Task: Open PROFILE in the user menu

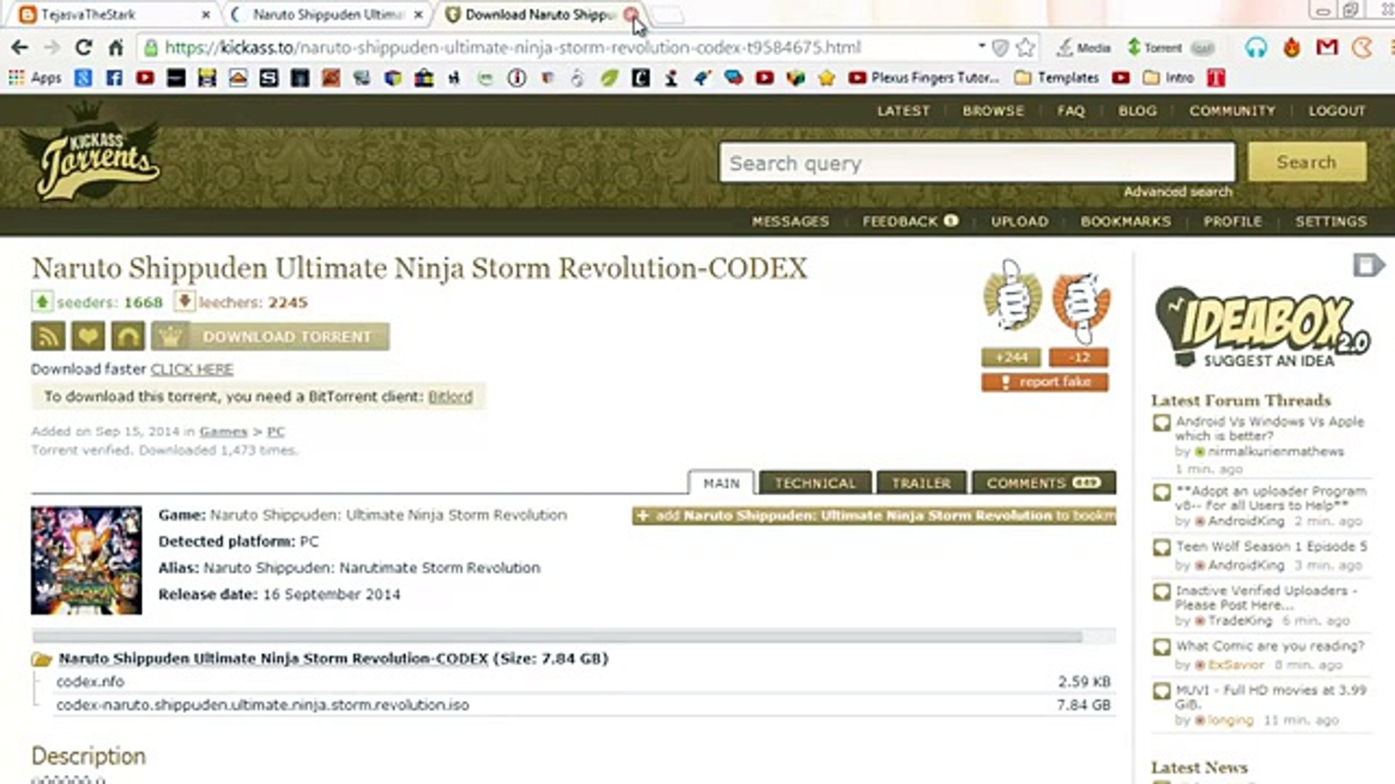Action: [x=1232, y=221]
